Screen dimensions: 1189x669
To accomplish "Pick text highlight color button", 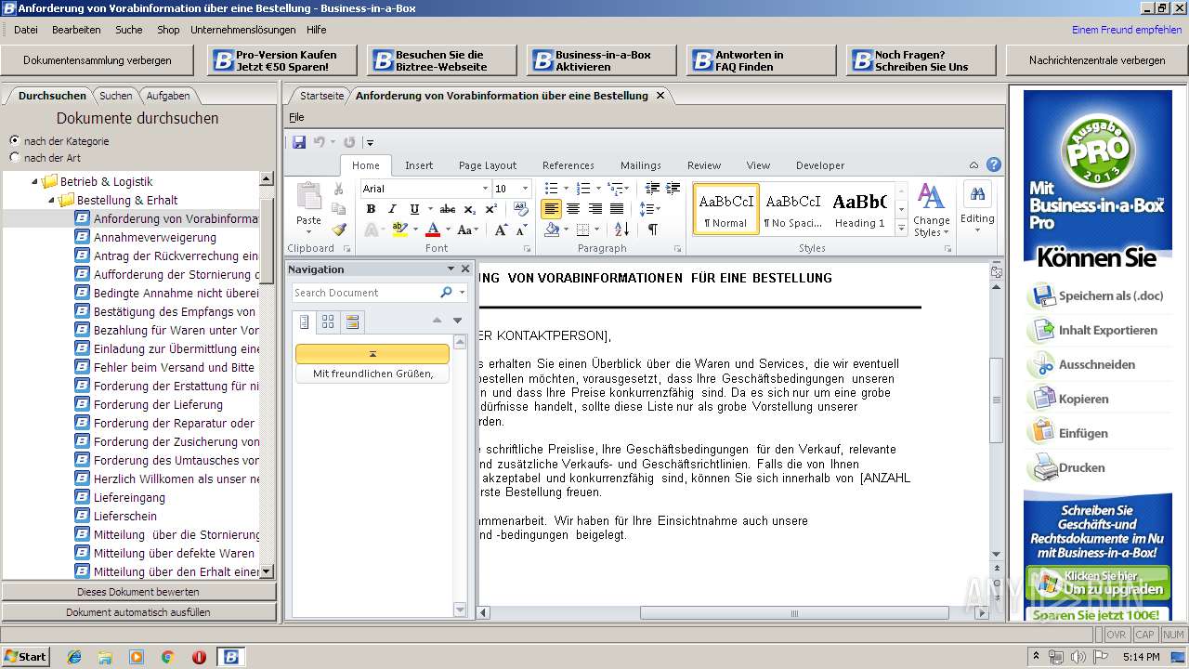I will [x=399, y=230].
